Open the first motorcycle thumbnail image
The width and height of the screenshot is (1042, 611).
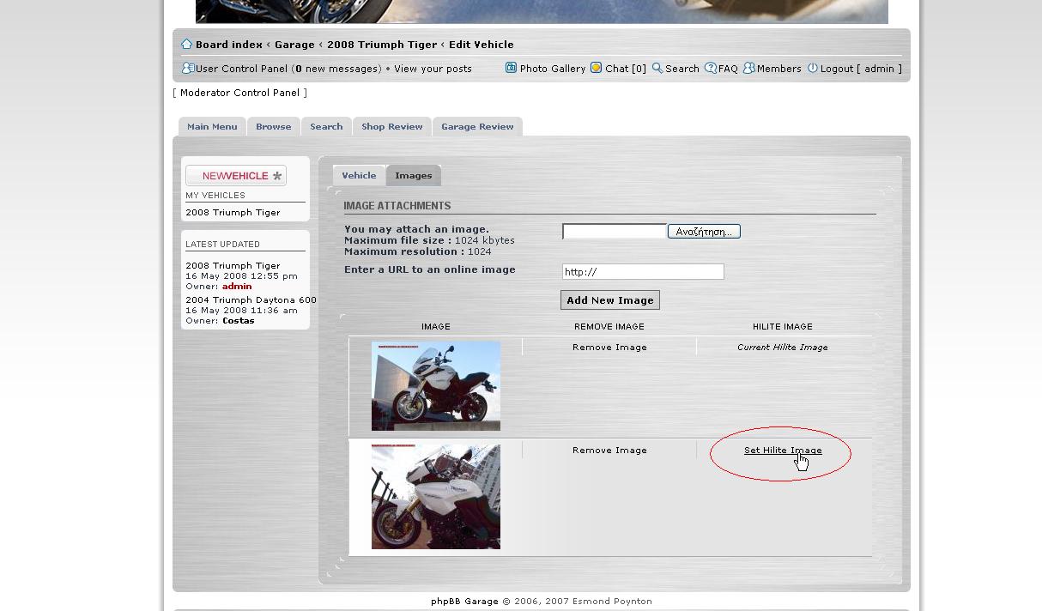[x=436, y=386]
